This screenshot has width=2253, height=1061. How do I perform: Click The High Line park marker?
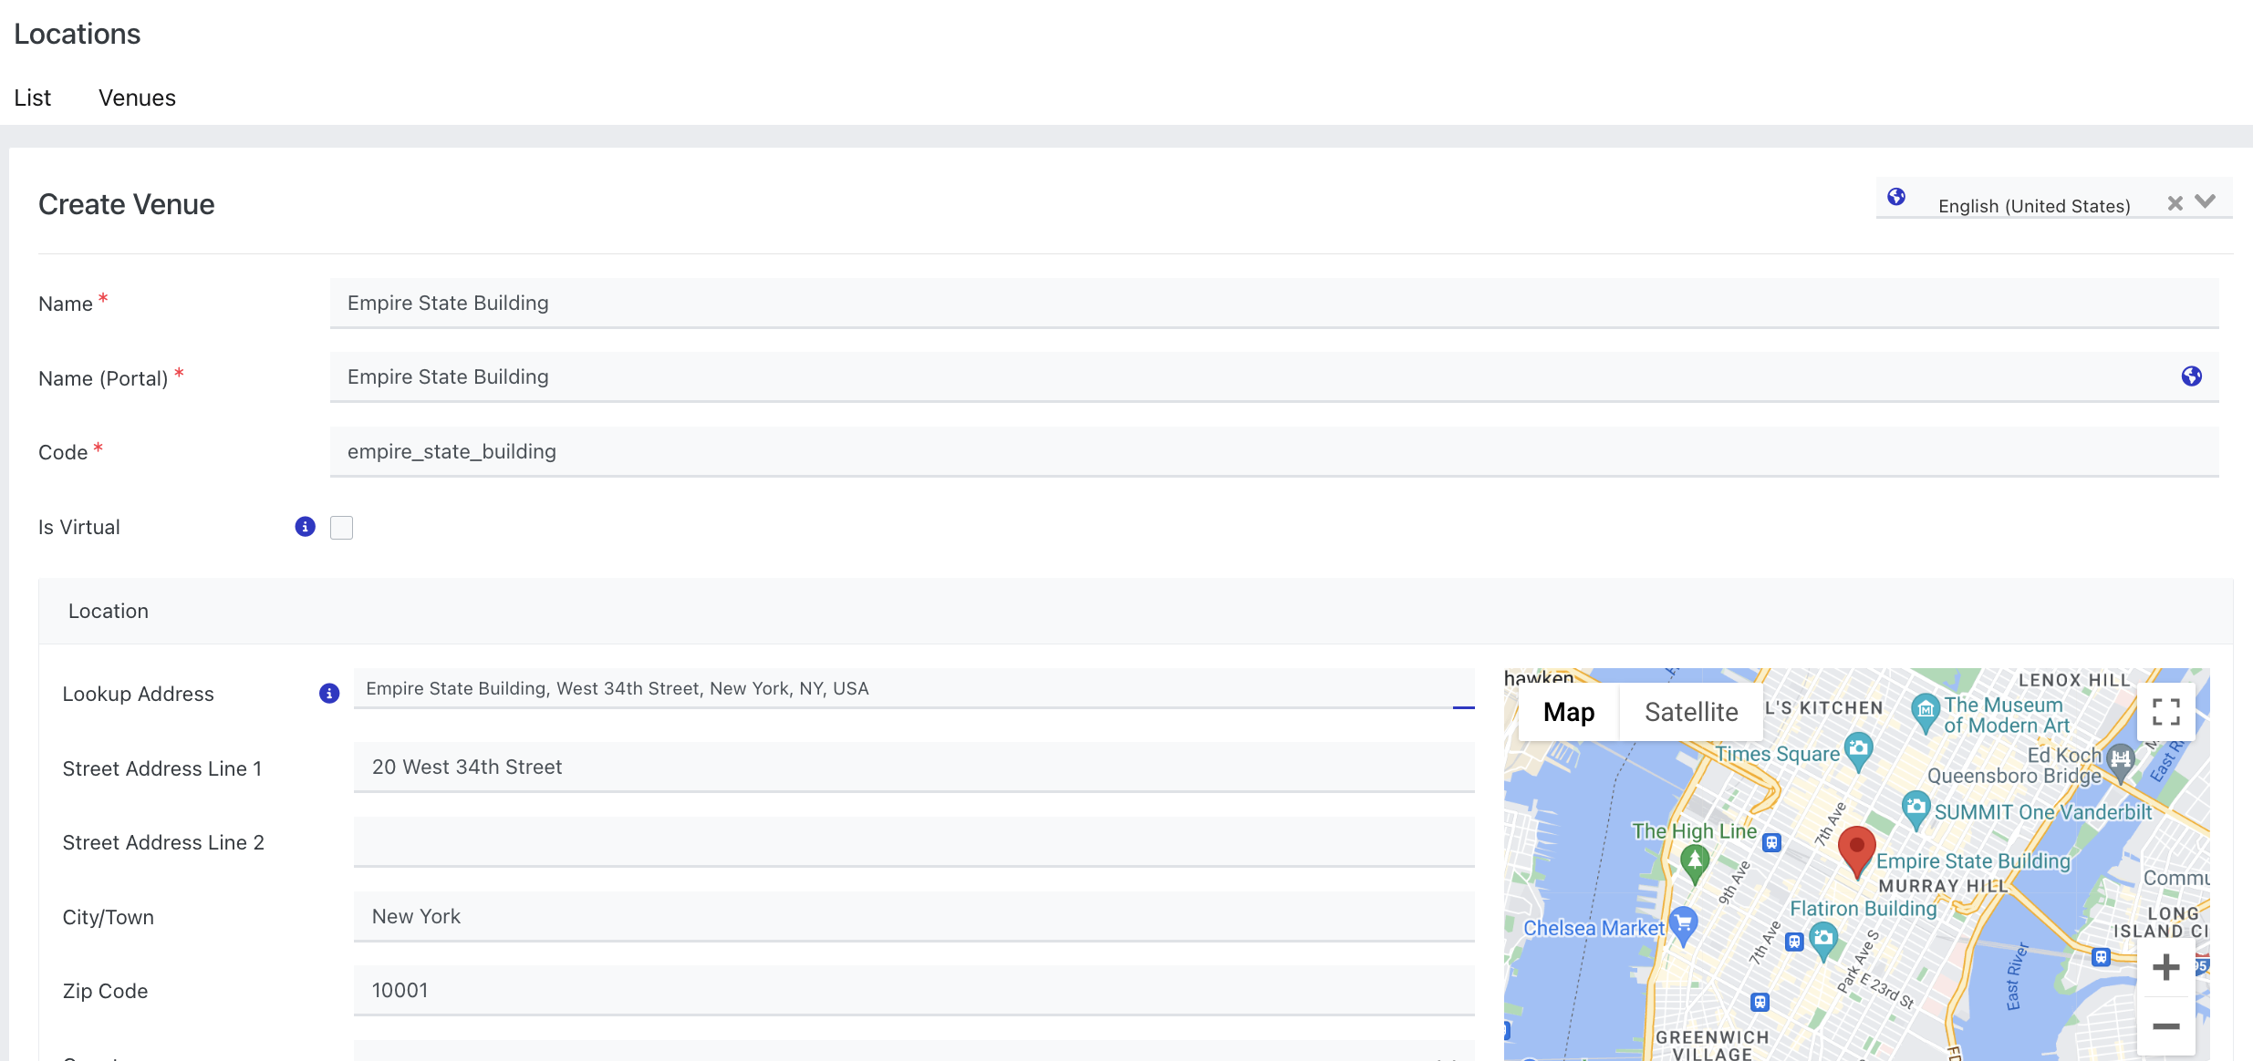[x=1695, y=864]
